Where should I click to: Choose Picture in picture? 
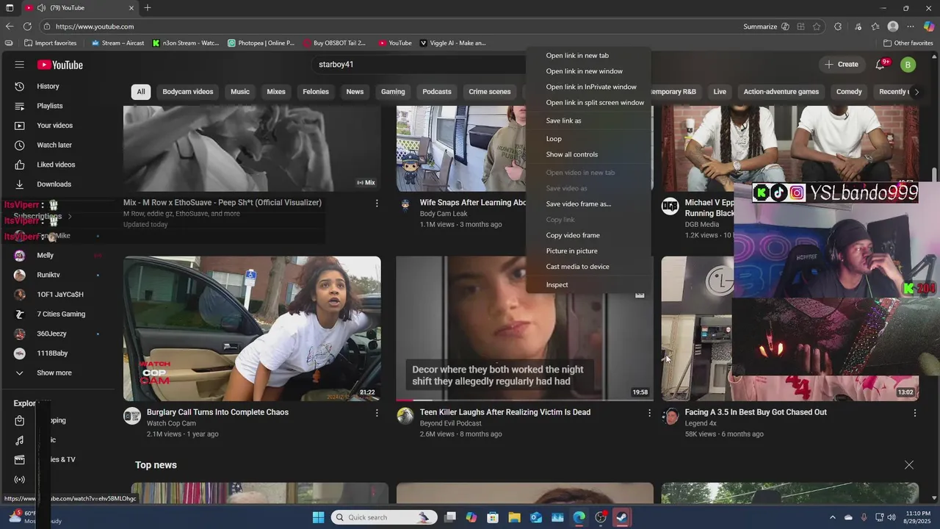point(571,251)
